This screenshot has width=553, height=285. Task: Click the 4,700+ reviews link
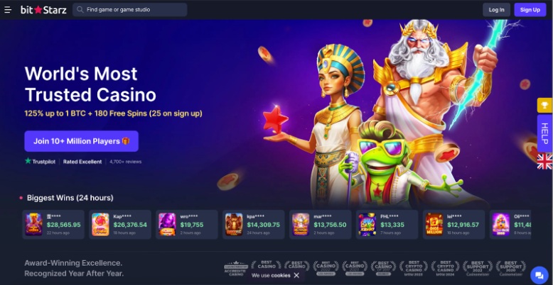point(126,162)
